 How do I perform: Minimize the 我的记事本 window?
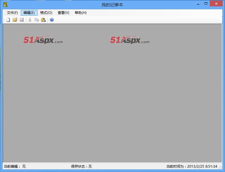[198, 4]
